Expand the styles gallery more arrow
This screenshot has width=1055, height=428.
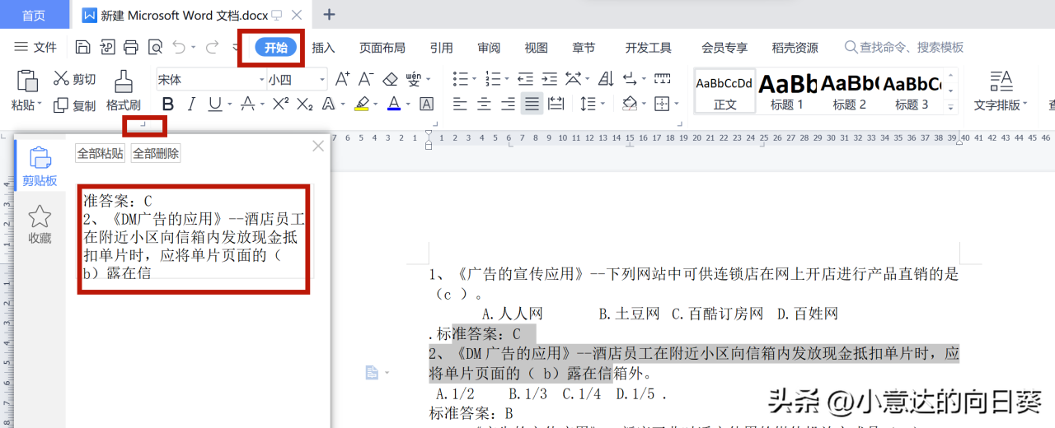[x=950, y=106]
